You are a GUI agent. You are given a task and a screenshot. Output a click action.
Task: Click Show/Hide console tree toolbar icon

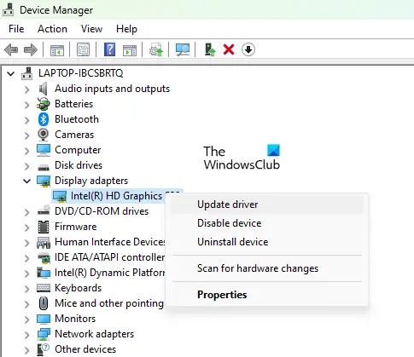(57, 50)
